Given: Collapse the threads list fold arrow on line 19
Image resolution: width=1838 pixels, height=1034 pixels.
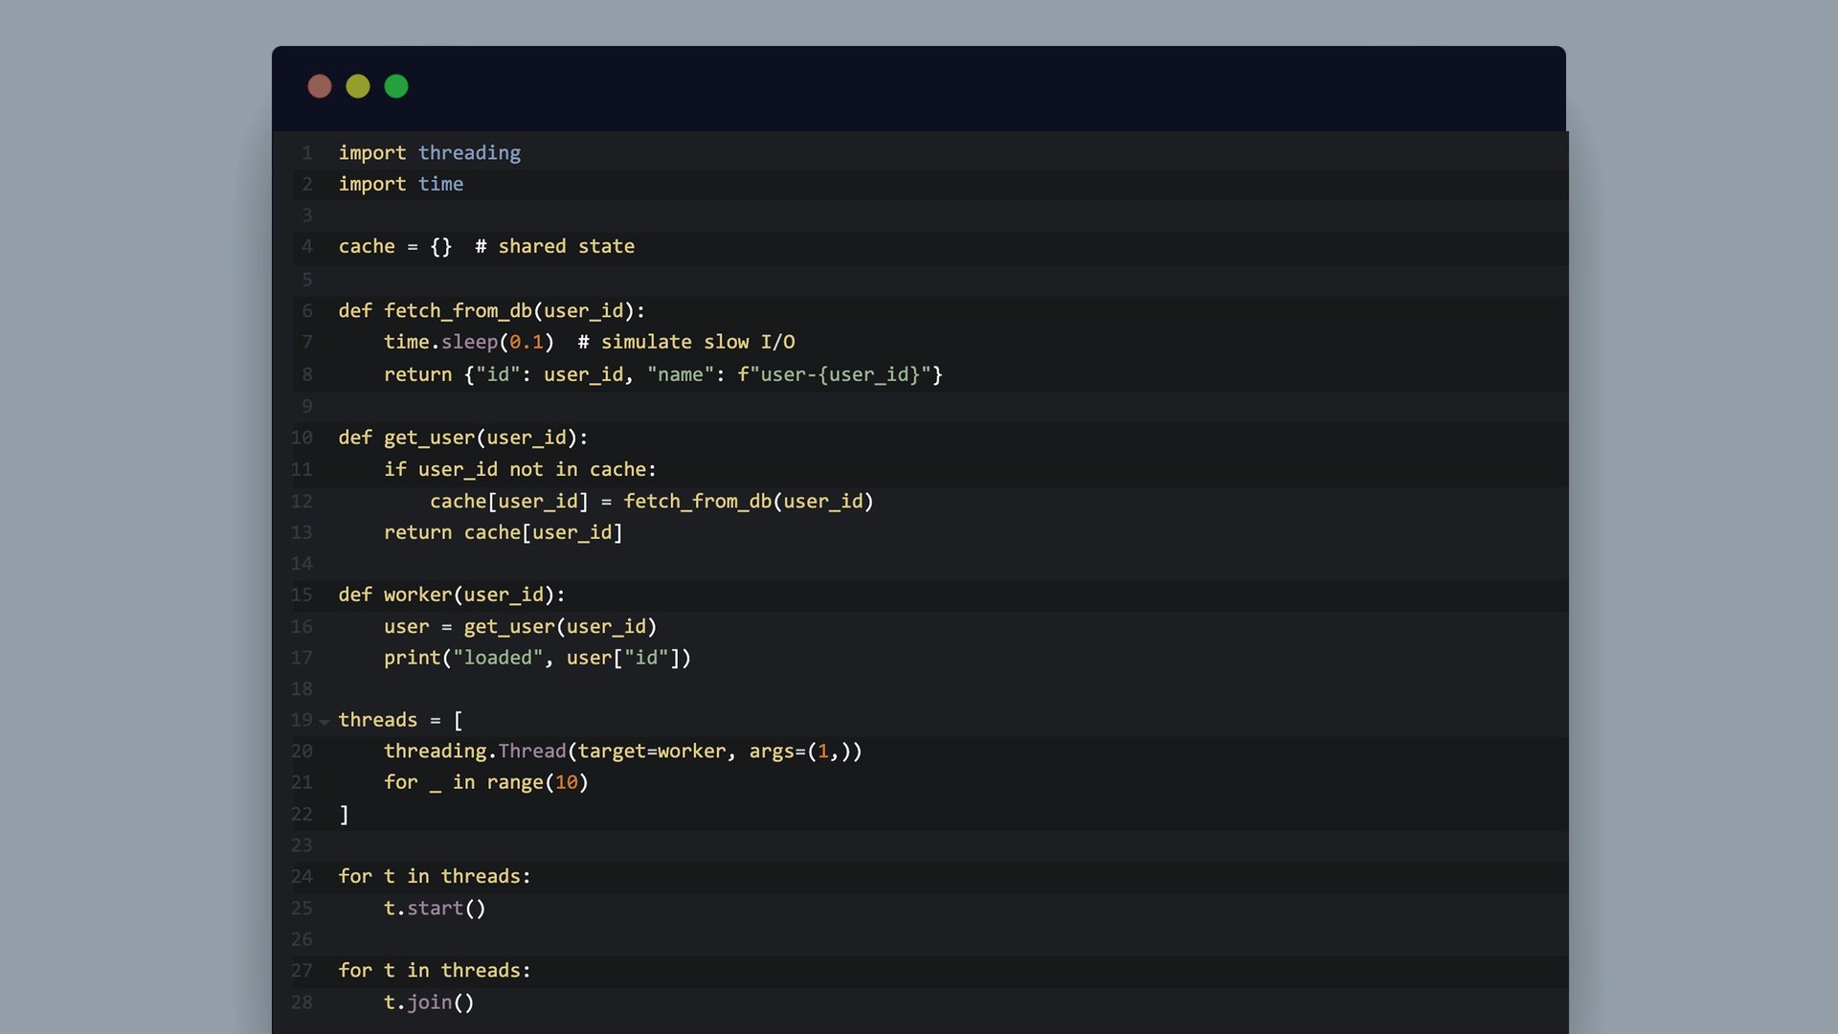Looking at the screenshot, I should [325, 722].
